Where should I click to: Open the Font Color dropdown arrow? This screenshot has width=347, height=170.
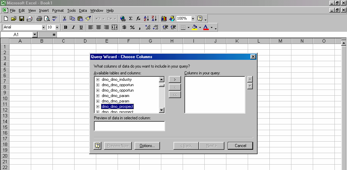coord(211,28)
